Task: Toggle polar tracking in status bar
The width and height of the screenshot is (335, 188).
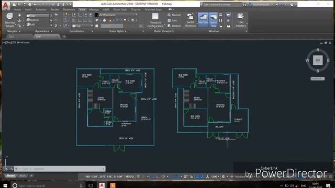Action: (163, 177)
